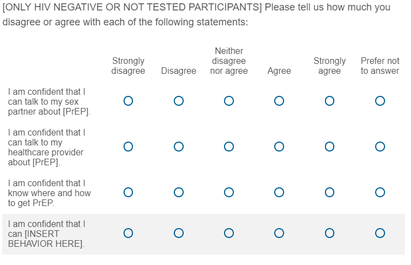Select Strongly disagree for healthcare provider statement
This screenshot has width=411, height=265.
click(128, 147)
